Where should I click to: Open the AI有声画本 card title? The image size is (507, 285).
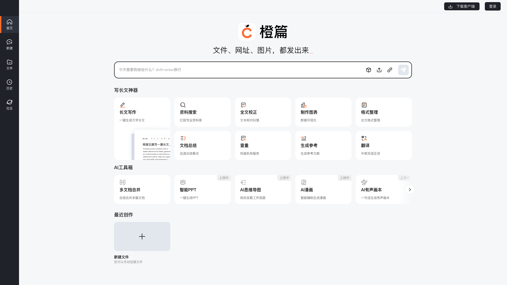click(371, 190)
